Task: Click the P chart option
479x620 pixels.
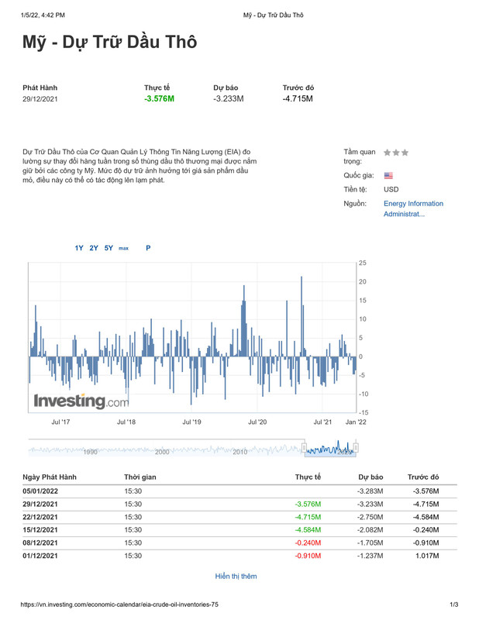Action: pyautogui.click(x=148, y=248)
